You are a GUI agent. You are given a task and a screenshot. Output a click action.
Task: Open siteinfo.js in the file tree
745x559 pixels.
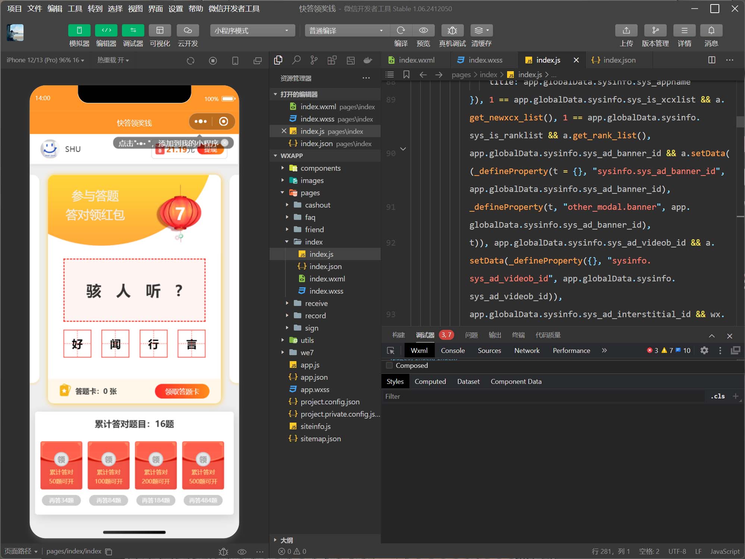(325, 426)
